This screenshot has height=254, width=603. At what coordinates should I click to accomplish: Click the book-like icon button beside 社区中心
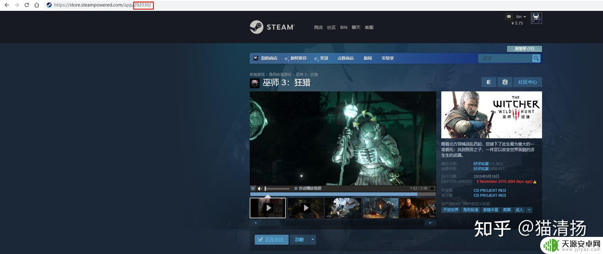pos(489,82)
